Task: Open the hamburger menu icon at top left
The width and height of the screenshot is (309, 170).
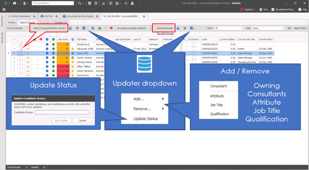Action: [4, 10]
